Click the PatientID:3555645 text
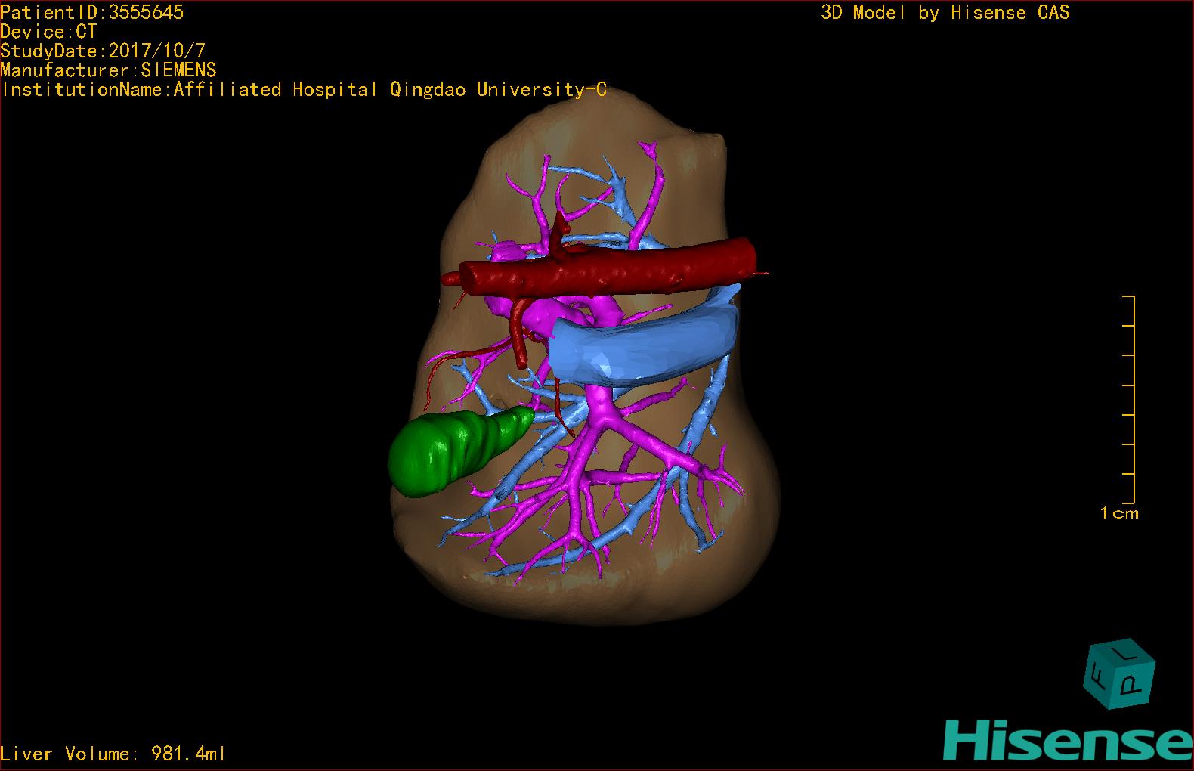The width and height of the screenshot is (1194, 771). pos(92,12)
